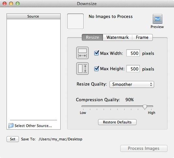Image resolution: width=174 pixels, height=158 pixels.
Task: Click Restore Defaults button
Action: [117, 122]
